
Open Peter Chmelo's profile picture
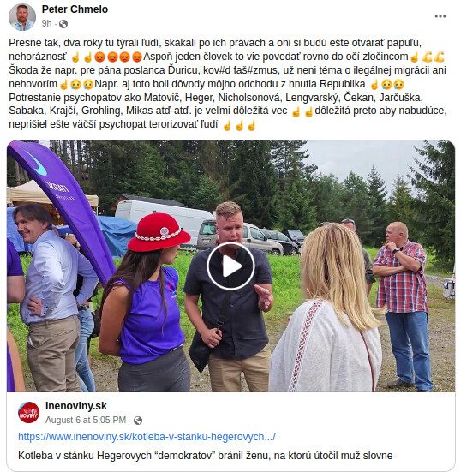22,17
